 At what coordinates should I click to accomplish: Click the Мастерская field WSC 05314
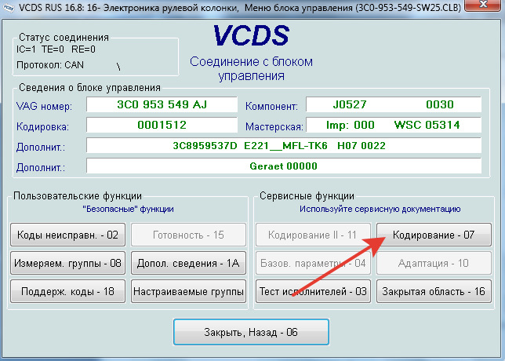click(x=393, y=125)
